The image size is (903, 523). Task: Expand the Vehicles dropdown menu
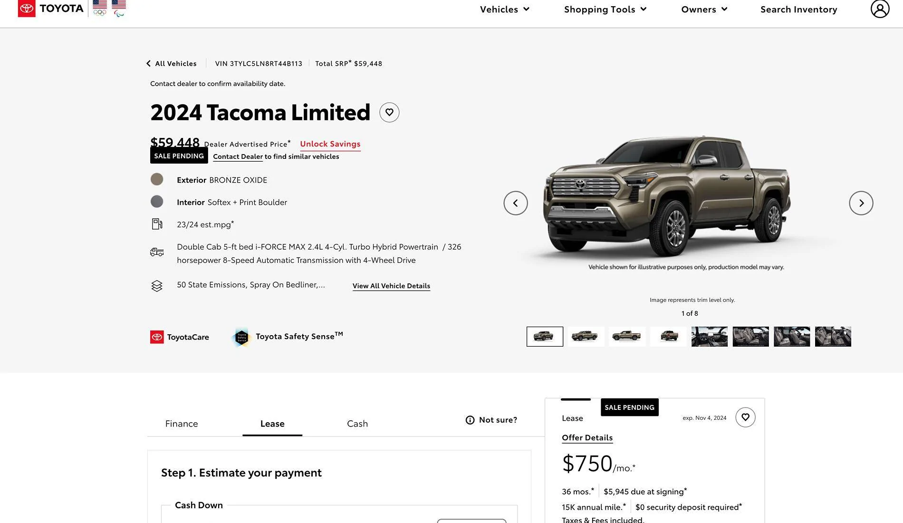pos(504,9)
